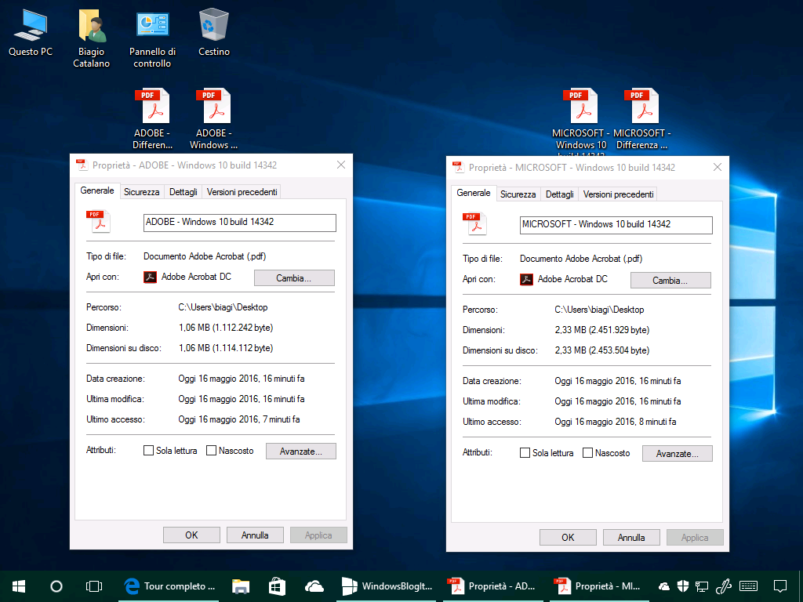
Task: Open the Windows Store taskbar icon
Action: click(277, 586)
